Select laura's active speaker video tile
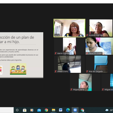Viewport: 113px width, 113px height. coord(69,28)
